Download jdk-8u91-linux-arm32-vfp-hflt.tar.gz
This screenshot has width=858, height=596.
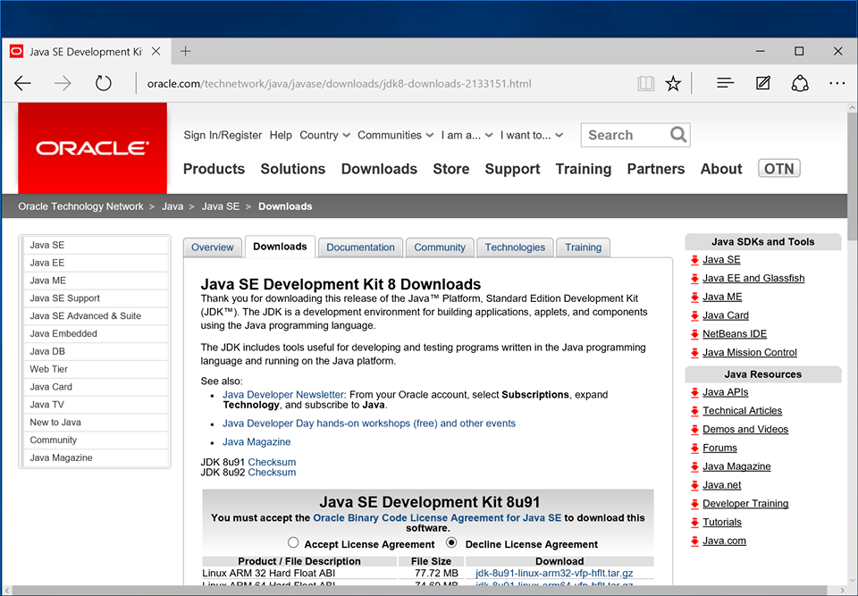[x=554, y=573]
